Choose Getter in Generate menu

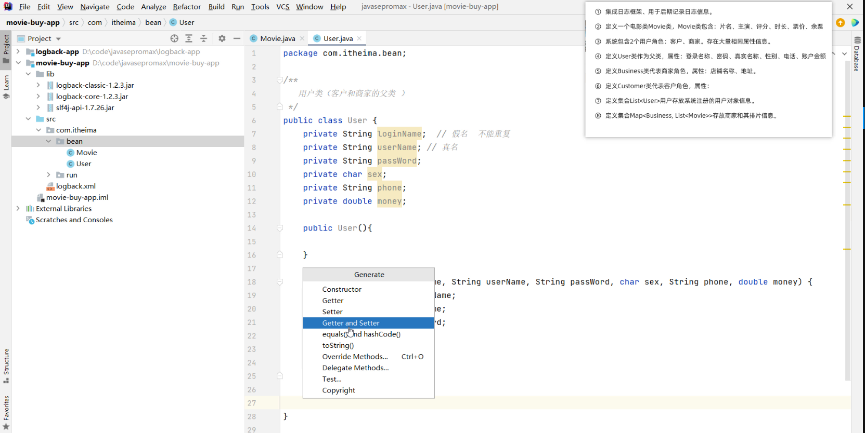pyautogui.click(x=368, y=301)
